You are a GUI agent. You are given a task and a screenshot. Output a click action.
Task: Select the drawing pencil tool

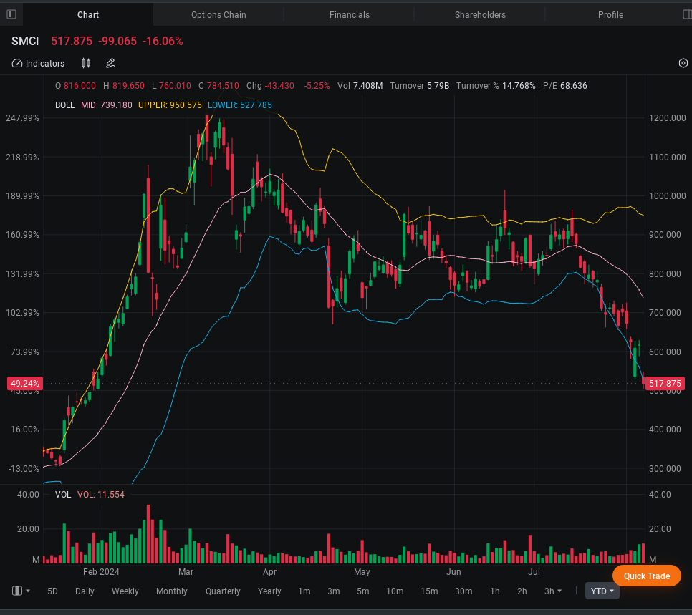tap(110, 64)
